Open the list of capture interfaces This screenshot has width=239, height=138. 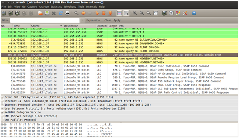click(4, 13)
